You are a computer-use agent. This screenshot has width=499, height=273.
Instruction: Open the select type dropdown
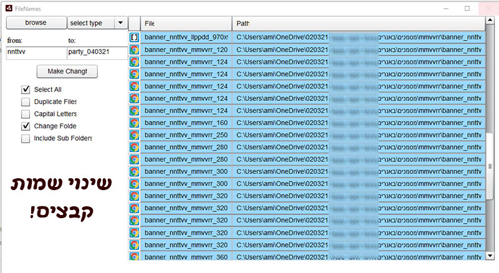pyautogui.click(x=97, y=23)
